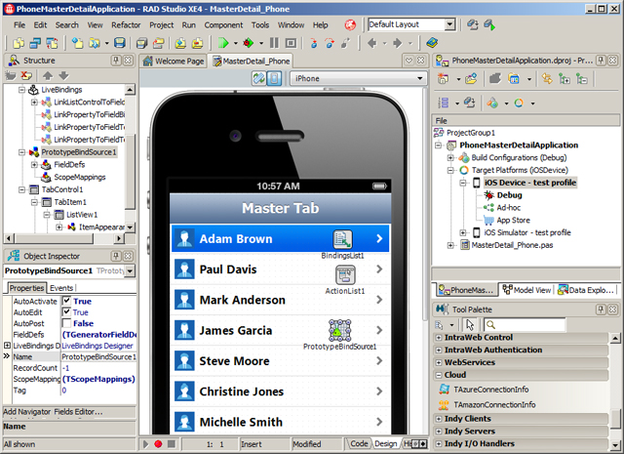624x454 pixels.
Task: Click the LiveBindings Designer link
Action: point(97,346)
